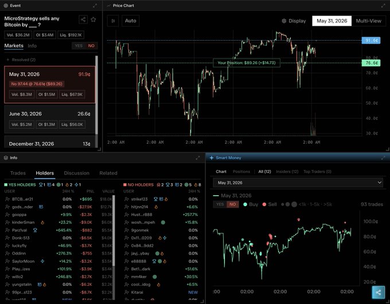Click trophy badge next to strike123
The width and height of the screenshot is (390, 304).
[155, 199]
